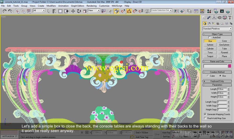Open the File menu
This screenshot has height=139, width=234.
coord(3,6)
